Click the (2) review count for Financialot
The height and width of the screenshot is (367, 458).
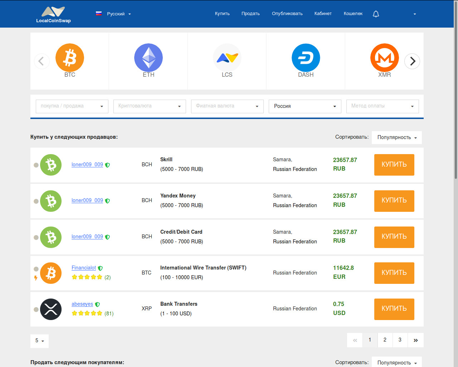108,277
